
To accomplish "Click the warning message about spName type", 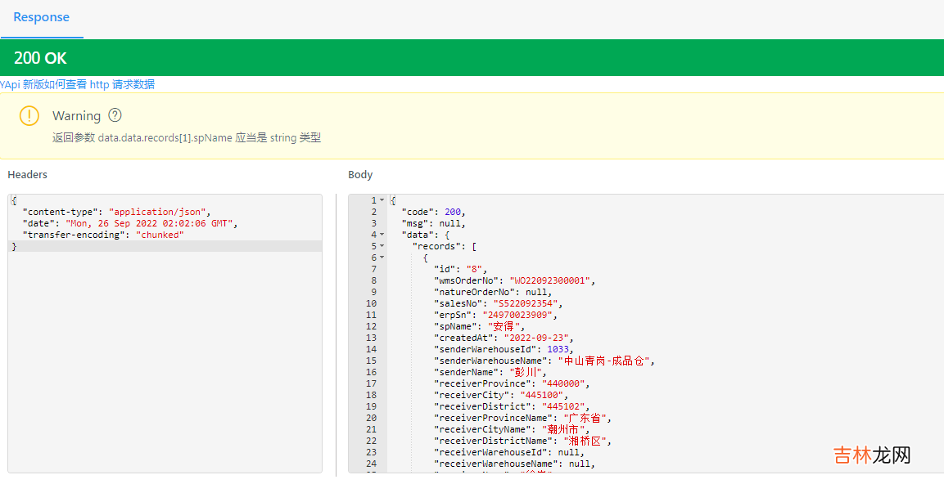I will click(187, 138).
